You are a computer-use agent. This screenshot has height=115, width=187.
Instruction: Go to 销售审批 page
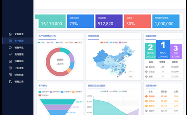point(19,48)
